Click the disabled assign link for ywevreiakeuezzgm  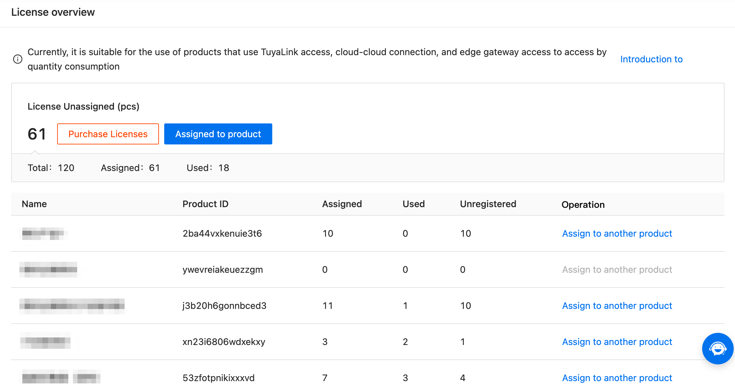pos(617,269)
